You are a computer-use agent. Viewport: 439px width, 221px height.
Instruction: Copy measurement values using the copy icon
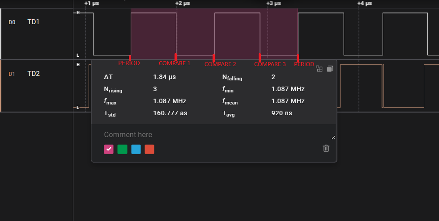coord(330,69)
